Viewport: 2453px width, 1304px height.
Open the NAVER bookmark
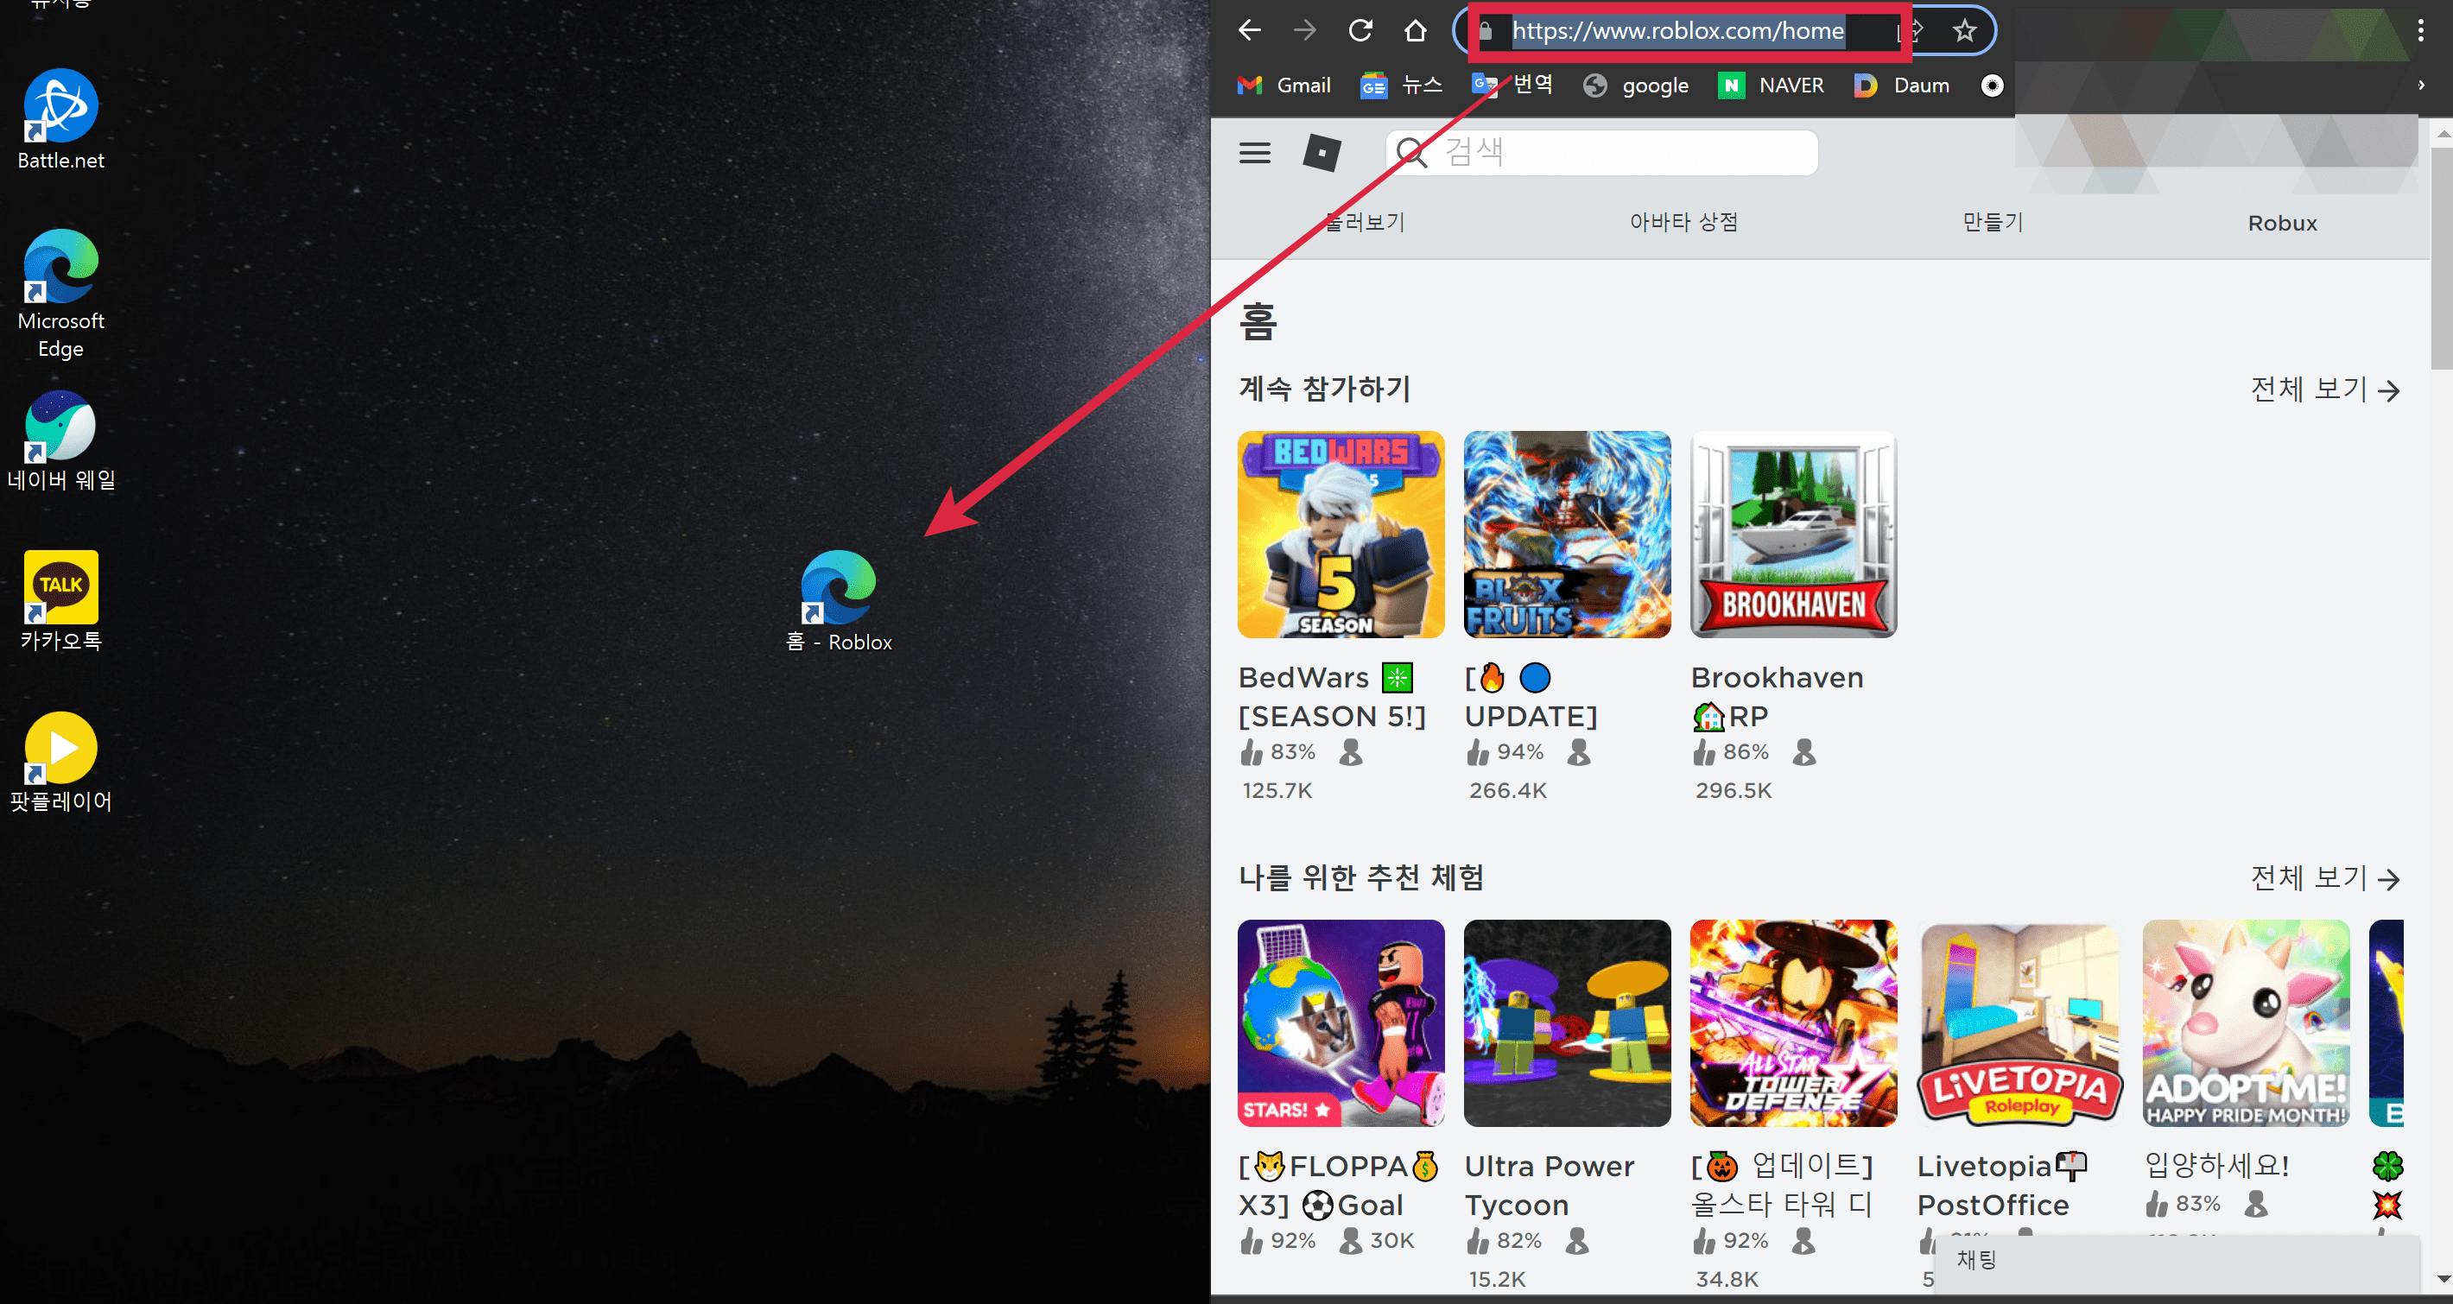click(1772, 85)
